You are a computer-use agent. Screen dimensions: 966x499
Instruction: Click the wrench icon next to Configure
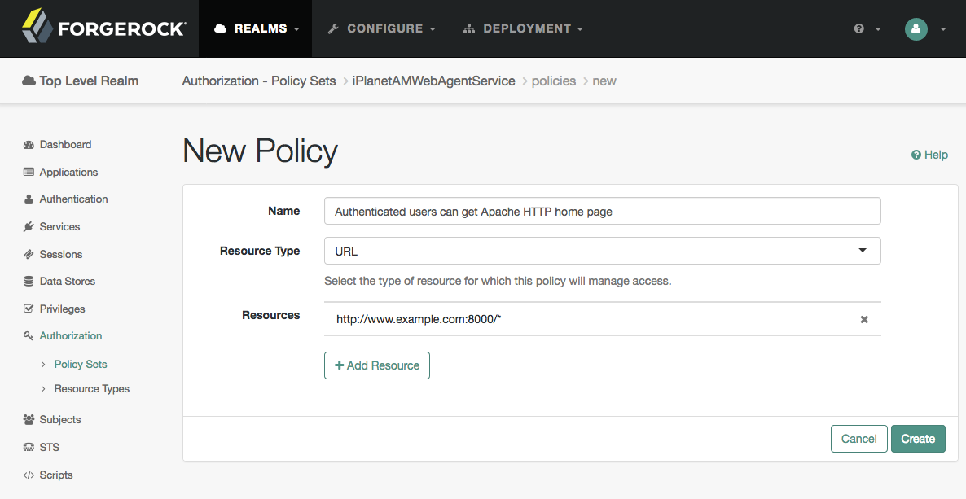pos(333,28)
